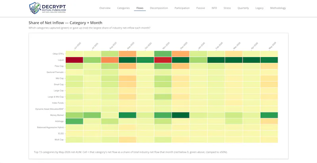
Task: Click the Arbitrage Jun-2025 green cell
Action: (x=74, y=121)
